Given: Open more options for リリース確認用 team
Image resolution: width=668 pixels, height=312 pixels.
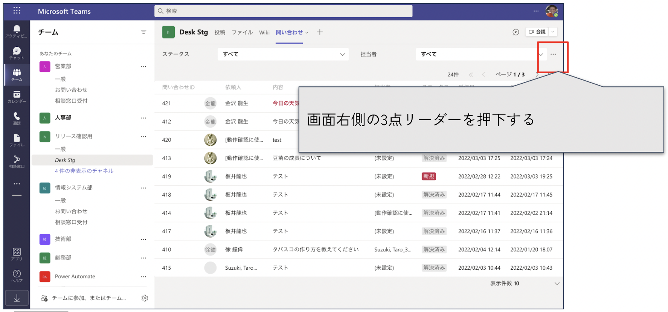Looking at the screenshot, I should click(143, 136).
